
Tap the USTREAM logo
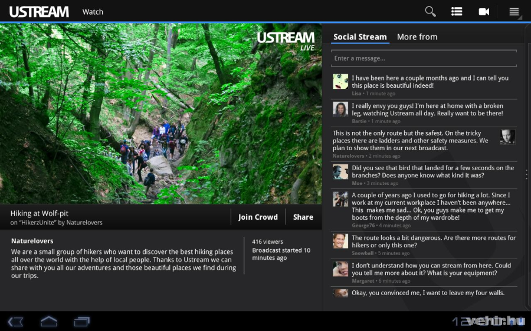(x=39, y=12)
